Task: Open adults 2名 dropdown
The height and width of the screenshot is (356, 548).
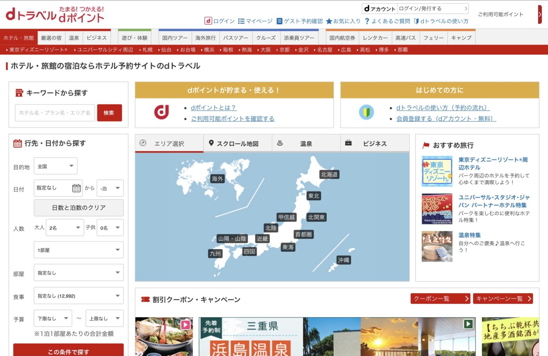Action: tap(65, 228)
